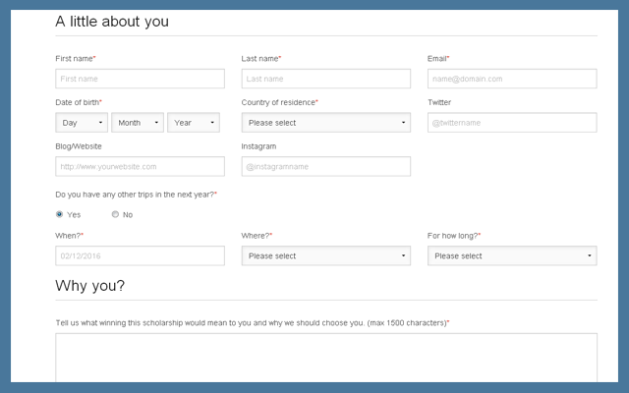Screen dimensions: 629x393
Task: Click the Blog/Website input box
Action: tap(141, 167)
